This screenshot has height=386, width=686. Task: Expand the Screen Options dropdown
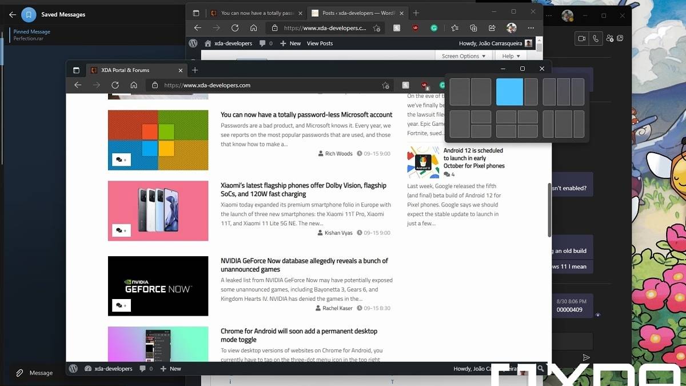coord(464,56)
